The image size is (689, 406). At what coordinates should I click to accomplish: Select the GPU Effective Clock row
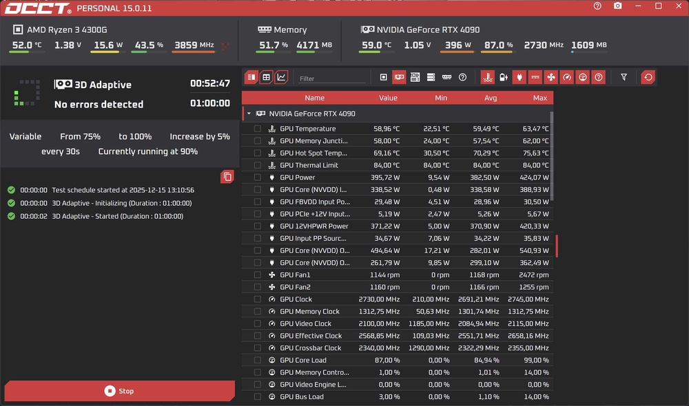pos(398,336)
